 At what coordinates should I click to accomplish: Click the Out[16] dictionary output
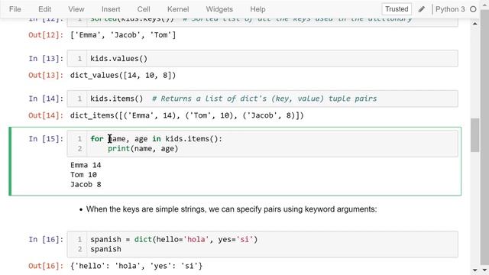(x=136, y=266)
